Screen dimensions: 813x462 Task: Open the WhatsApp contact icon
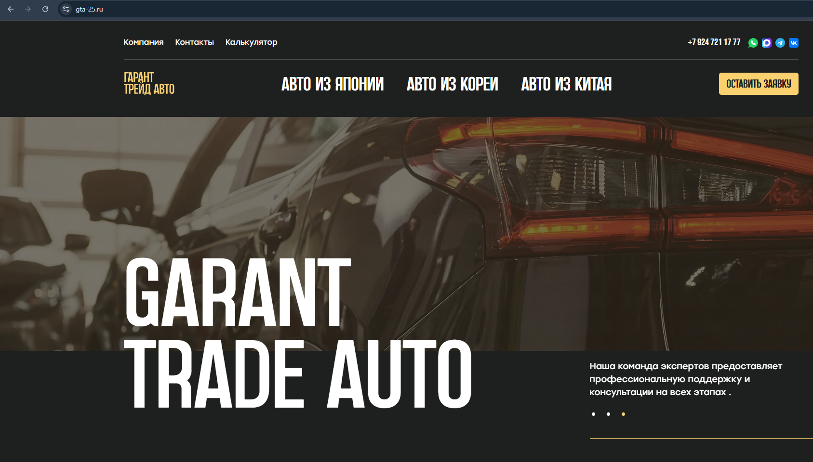coord(753,43)
